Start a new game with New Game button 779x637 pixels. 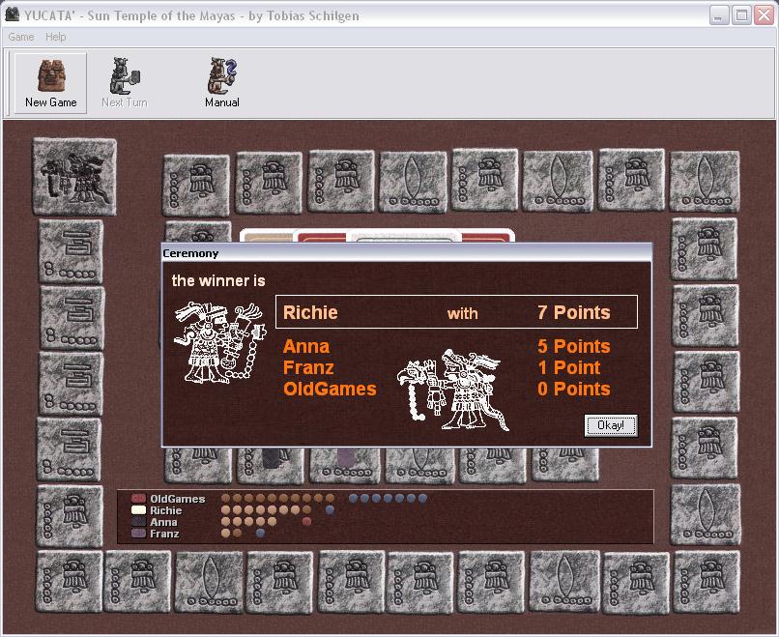[50, 83]
